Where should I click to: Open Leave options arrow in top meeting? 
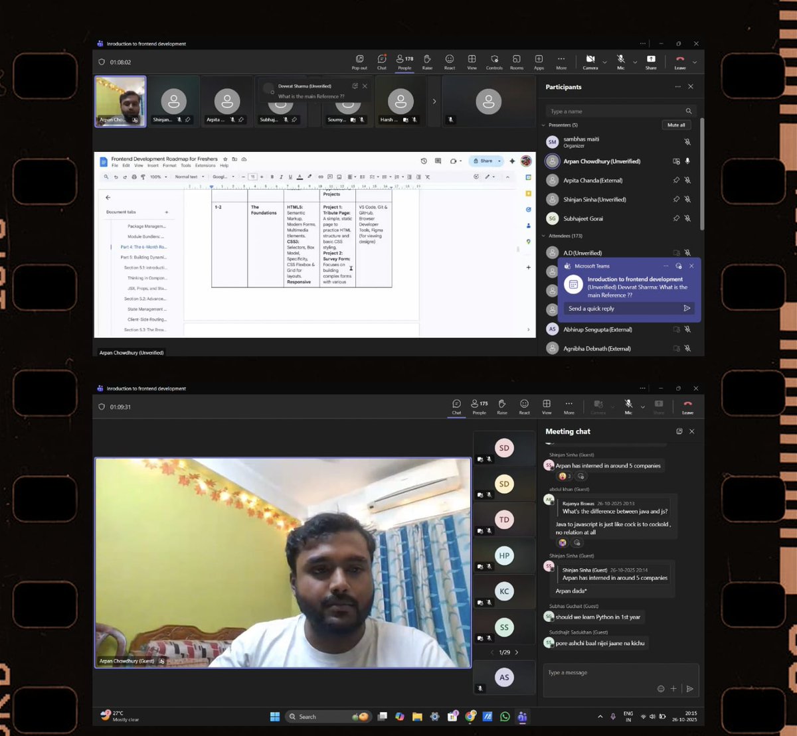695,62
